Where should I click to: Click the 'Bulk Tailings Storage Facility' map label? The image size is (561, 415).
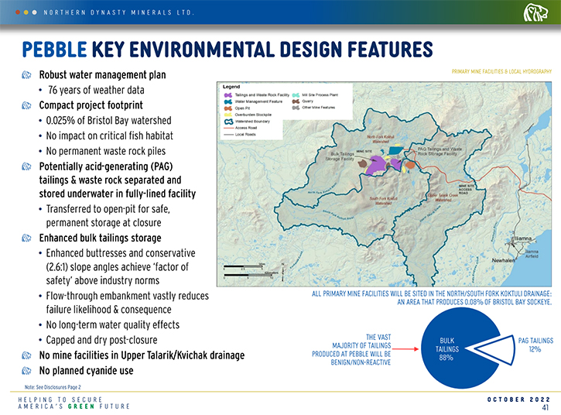coord(340,156)
